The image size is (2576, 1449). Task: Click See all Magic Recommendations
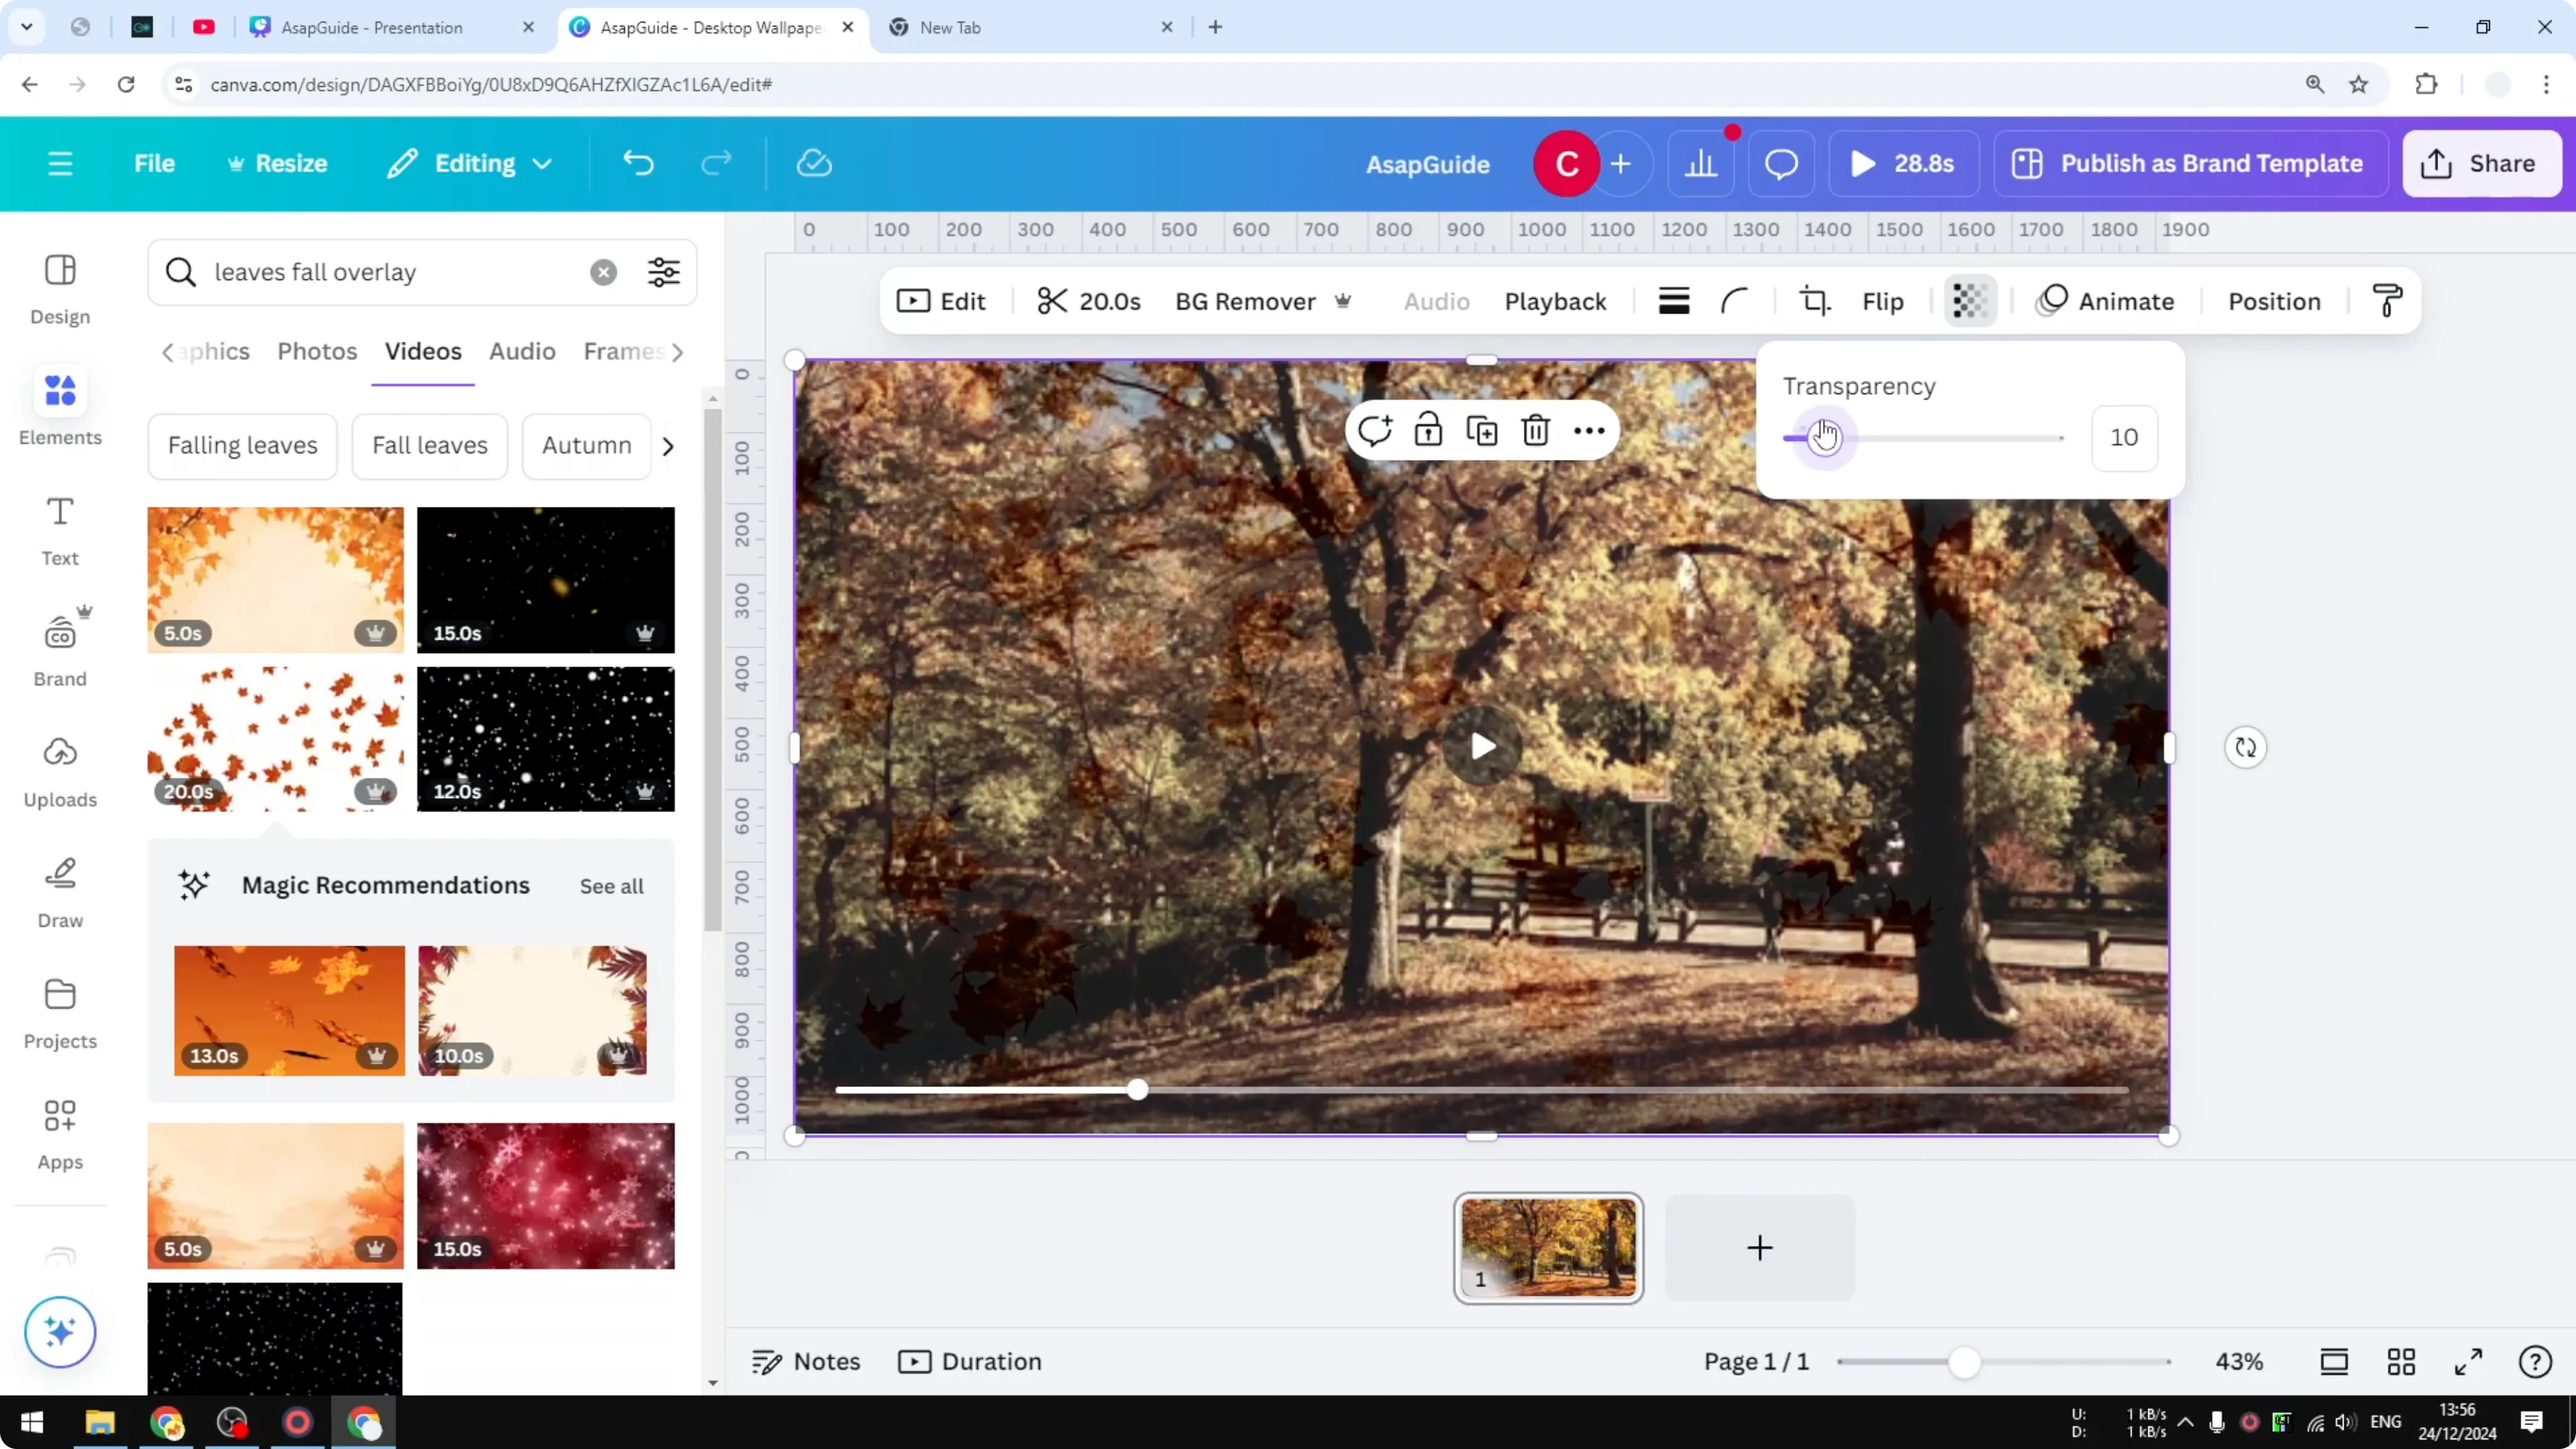pos(611,885)
